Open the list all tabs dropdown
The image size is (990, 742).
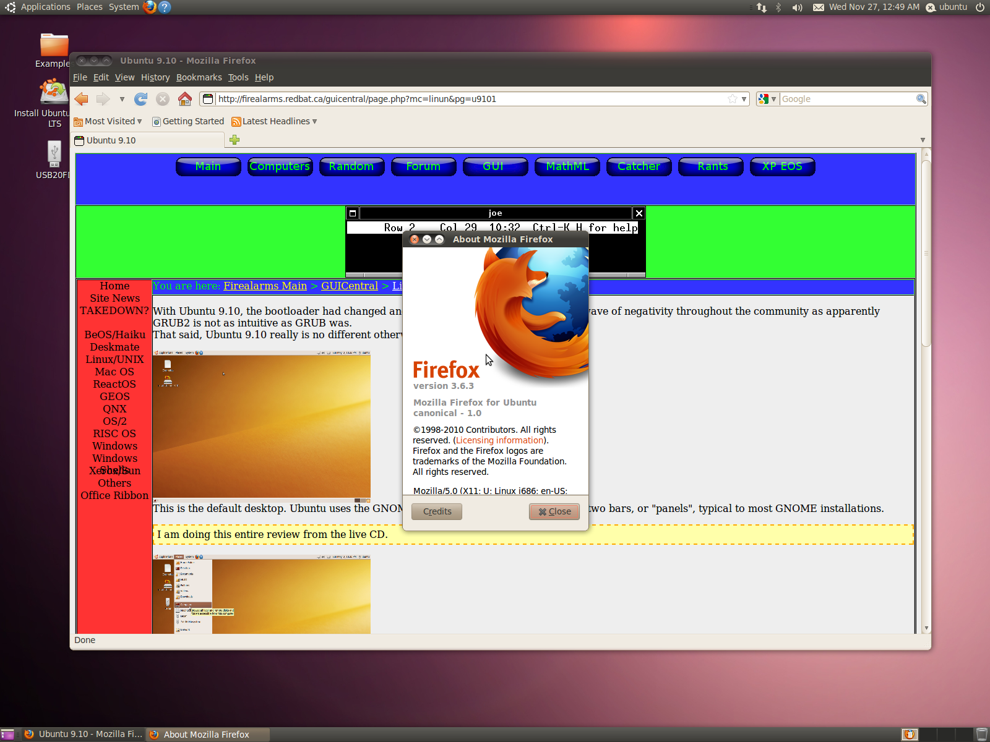[x=923, y=140]
